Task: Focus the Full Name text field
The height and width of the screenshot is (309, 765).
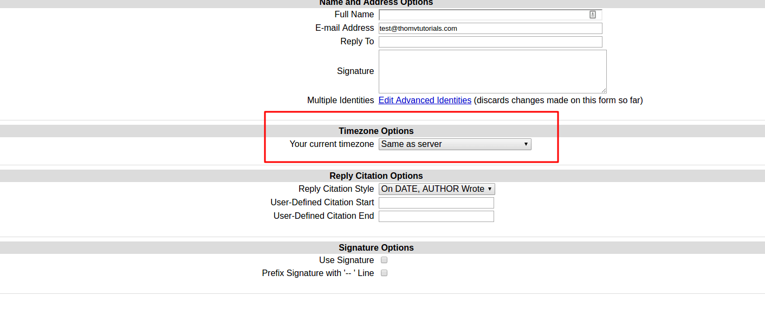Action: click(x=482, y=15)
